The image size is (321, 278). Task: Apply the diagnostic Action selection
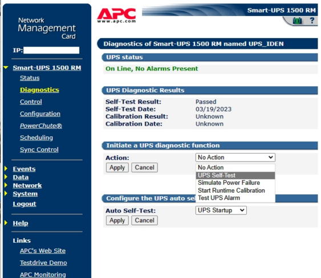(x=117, y=168)
